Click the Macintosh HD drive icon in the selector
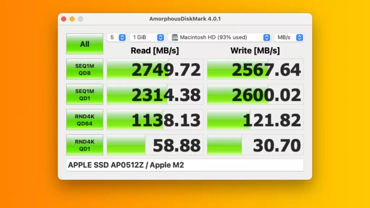The image size is (370, 208). (175, 37)
